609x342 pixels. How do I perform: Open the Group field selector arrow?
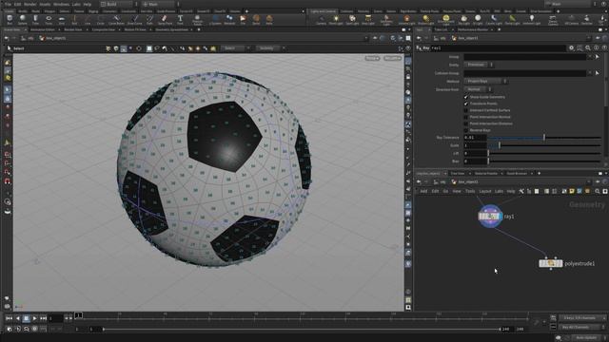598,57
